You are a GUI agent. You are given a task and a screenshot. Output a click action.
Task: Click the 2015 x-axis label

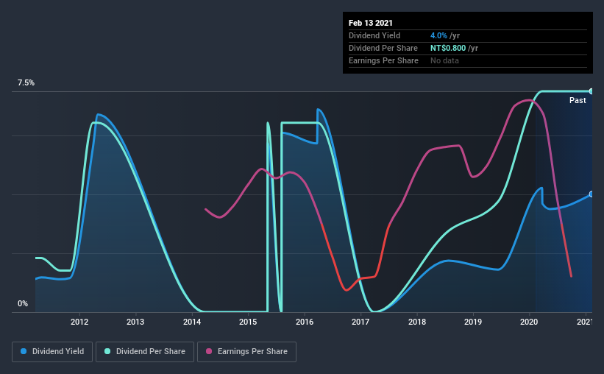(x=248, y=322)
